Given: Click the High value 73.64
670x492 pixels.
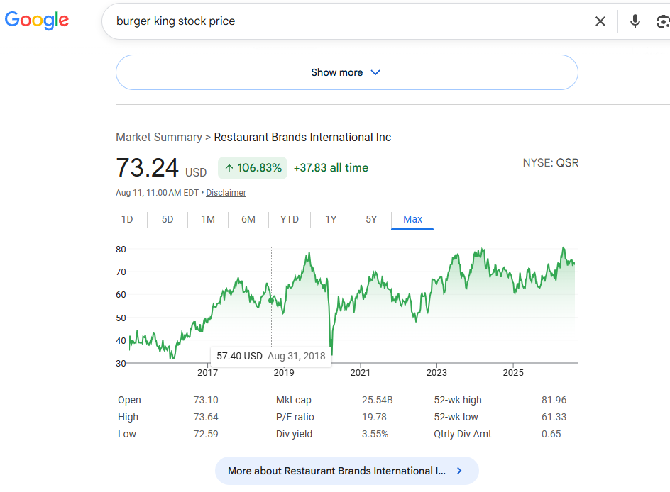Looking at the screenshot, I should (x=206, y=417).
